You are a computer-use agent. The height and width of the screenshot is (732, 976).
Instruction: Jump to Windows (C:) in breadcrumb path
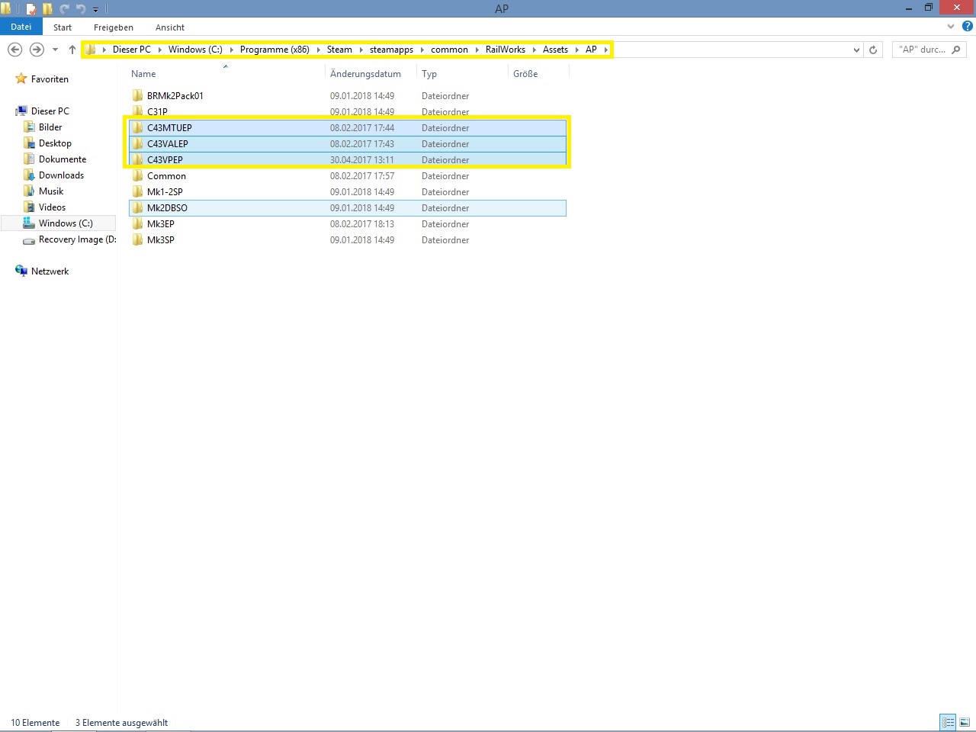click(195, 50)
